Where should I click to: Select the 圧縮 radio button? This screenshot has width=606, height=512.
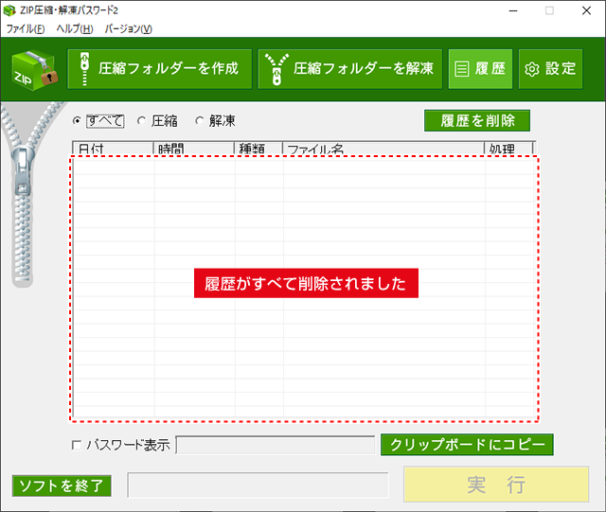(x=141, y=121)
